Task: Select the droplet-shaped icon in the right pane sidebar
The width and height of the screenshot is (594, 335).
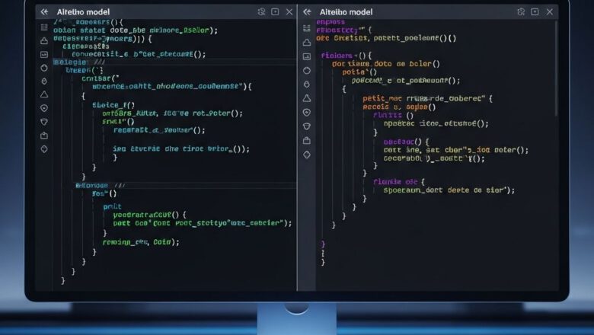Action: (307, 84)
